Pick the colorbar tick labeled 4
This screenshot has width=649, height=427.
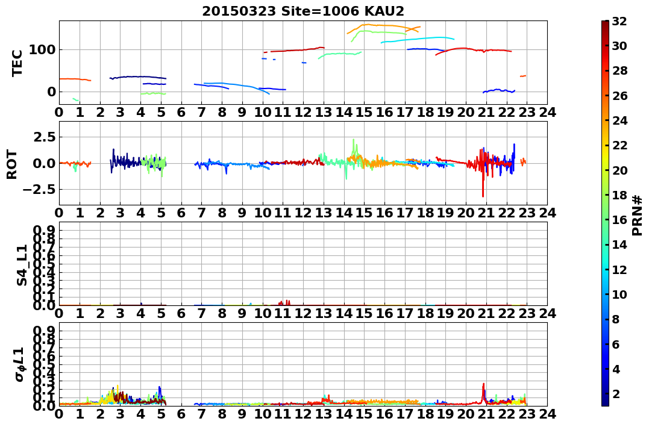pyautogui.click(x=616, y=369)
